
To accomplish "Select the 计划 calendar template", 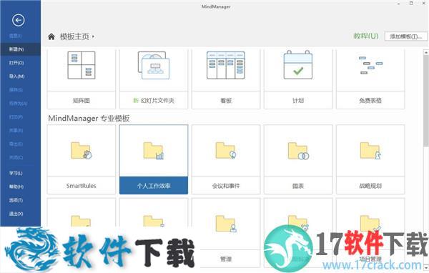I will pos(298,79).
